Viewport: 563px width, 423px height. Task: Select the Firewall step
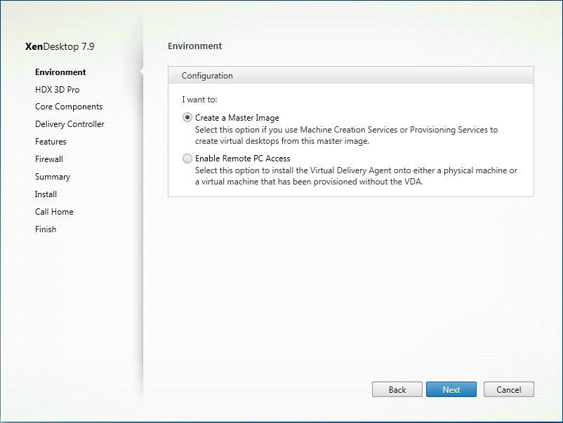49,159
